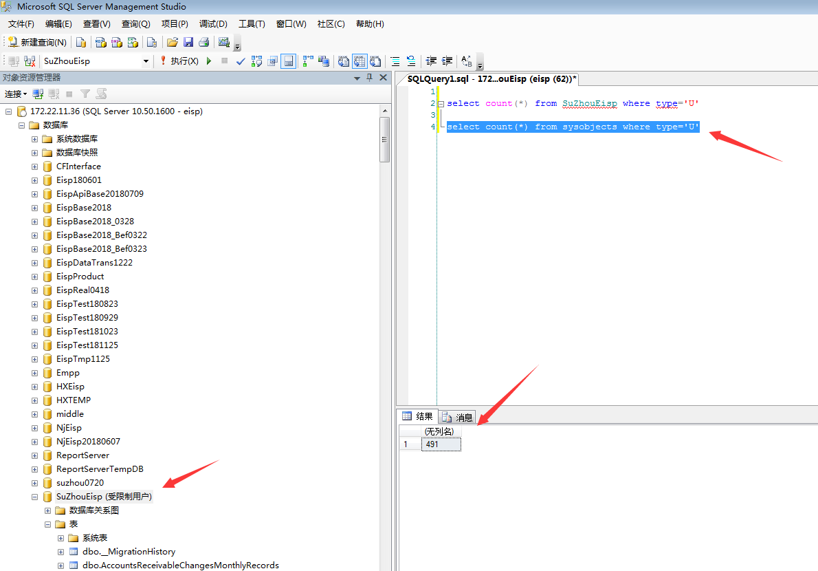The height and width of the screenshot is (571, 818).
Task: Open the 编辑(E) menu
Action: (58, 24)
